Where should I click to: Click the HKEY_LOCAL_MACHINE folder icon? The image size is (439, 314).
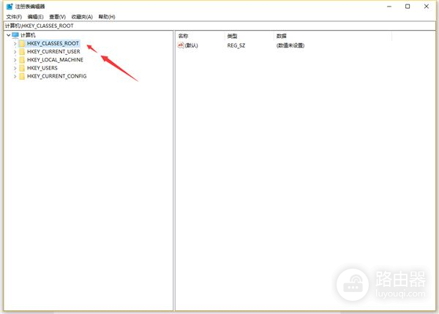(22, 60)
